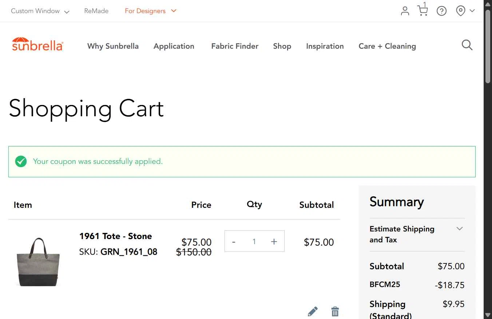Increase quantity with the plus button
This screenshot has height=319, width=492.
[274, 242]
